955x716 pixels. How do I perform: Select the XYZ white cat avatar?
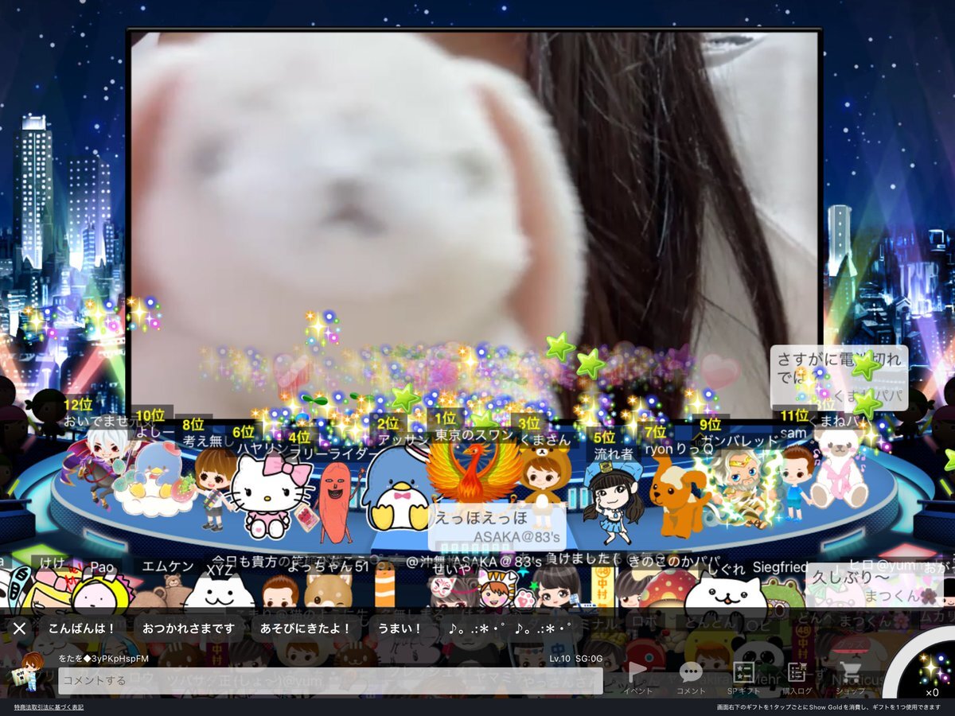[218, 593]
